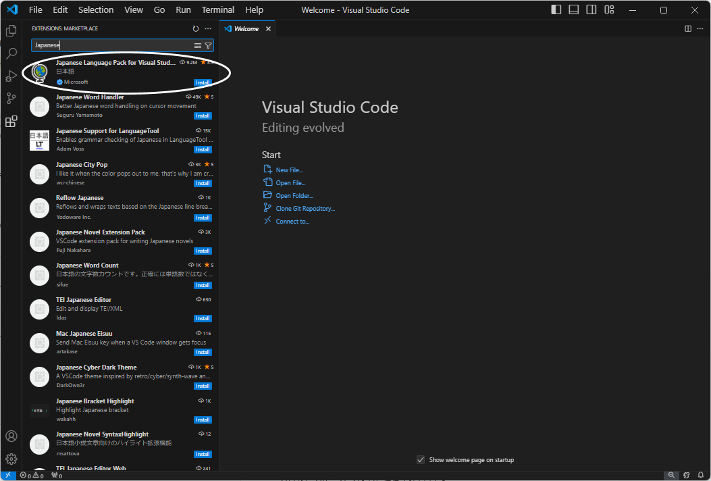This screenshot has height=481, width=711.
Task: Toggle the bottom panel layout button
Action: (574, 9)
